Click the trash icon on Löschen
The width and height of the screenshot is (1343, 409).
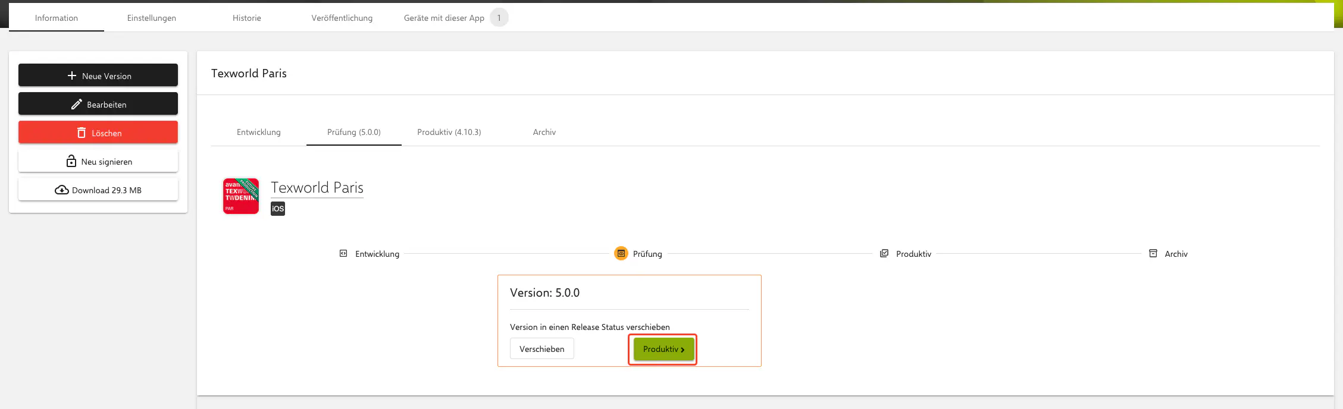click(x=82, y=133)
